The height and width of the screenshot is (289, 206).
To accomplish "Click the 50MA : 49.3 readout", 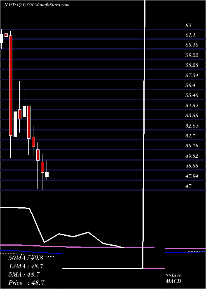I will click(x=26, y=258).
